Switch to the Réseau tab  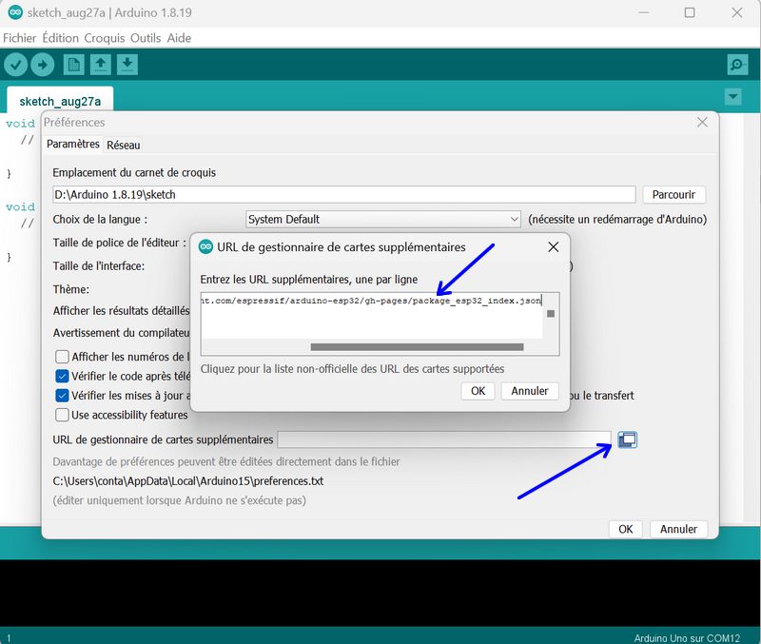(124, 146)
